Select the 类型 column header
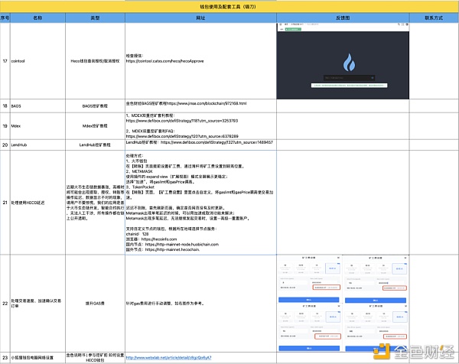459x364 pixels. coord(95,18)
